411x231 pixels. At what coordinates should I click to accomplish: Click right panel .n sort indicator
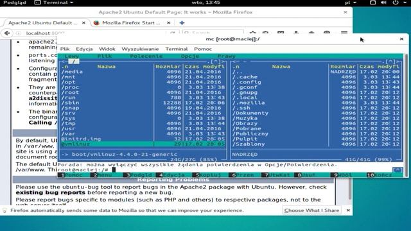coord(236,67)
